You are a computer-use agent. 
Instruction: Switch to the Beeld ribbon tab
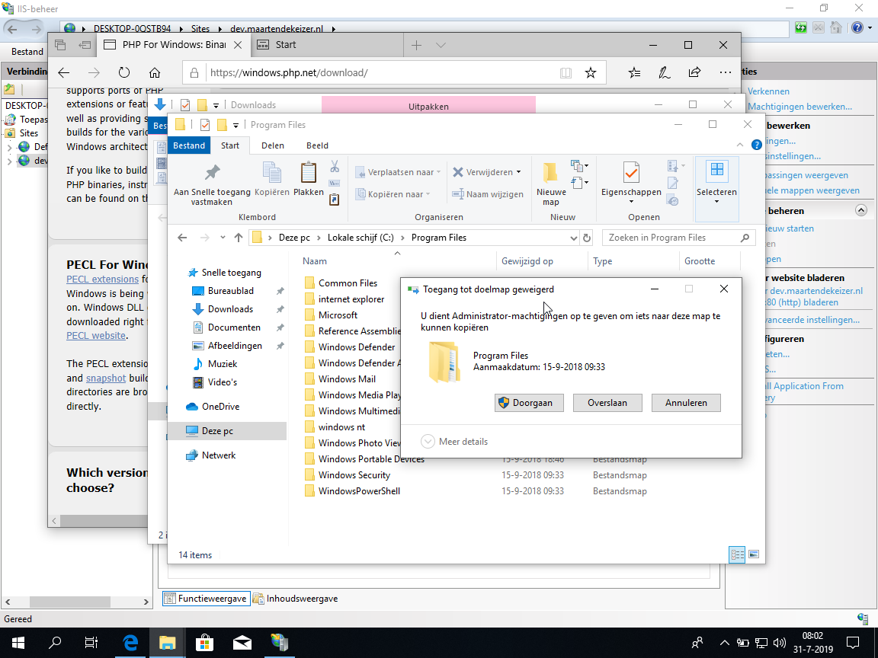tap(317, 145)
